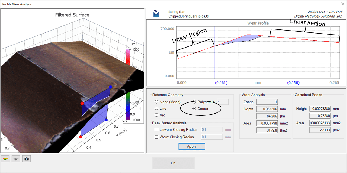The width and height of the screenshot is (347, 173).
Task: Edit the Zones value field
Action: tap(267, 102)
